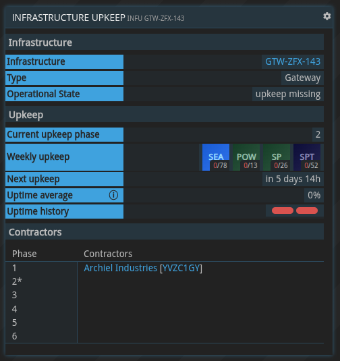The width and height of the screenshot is (340, 361).
Task: Click the 0/26 SP quantity label
Action: pyautogui.click(x=281, y=165)
